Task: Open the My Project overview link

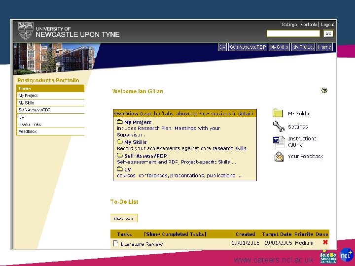Action: pos(138,122)
